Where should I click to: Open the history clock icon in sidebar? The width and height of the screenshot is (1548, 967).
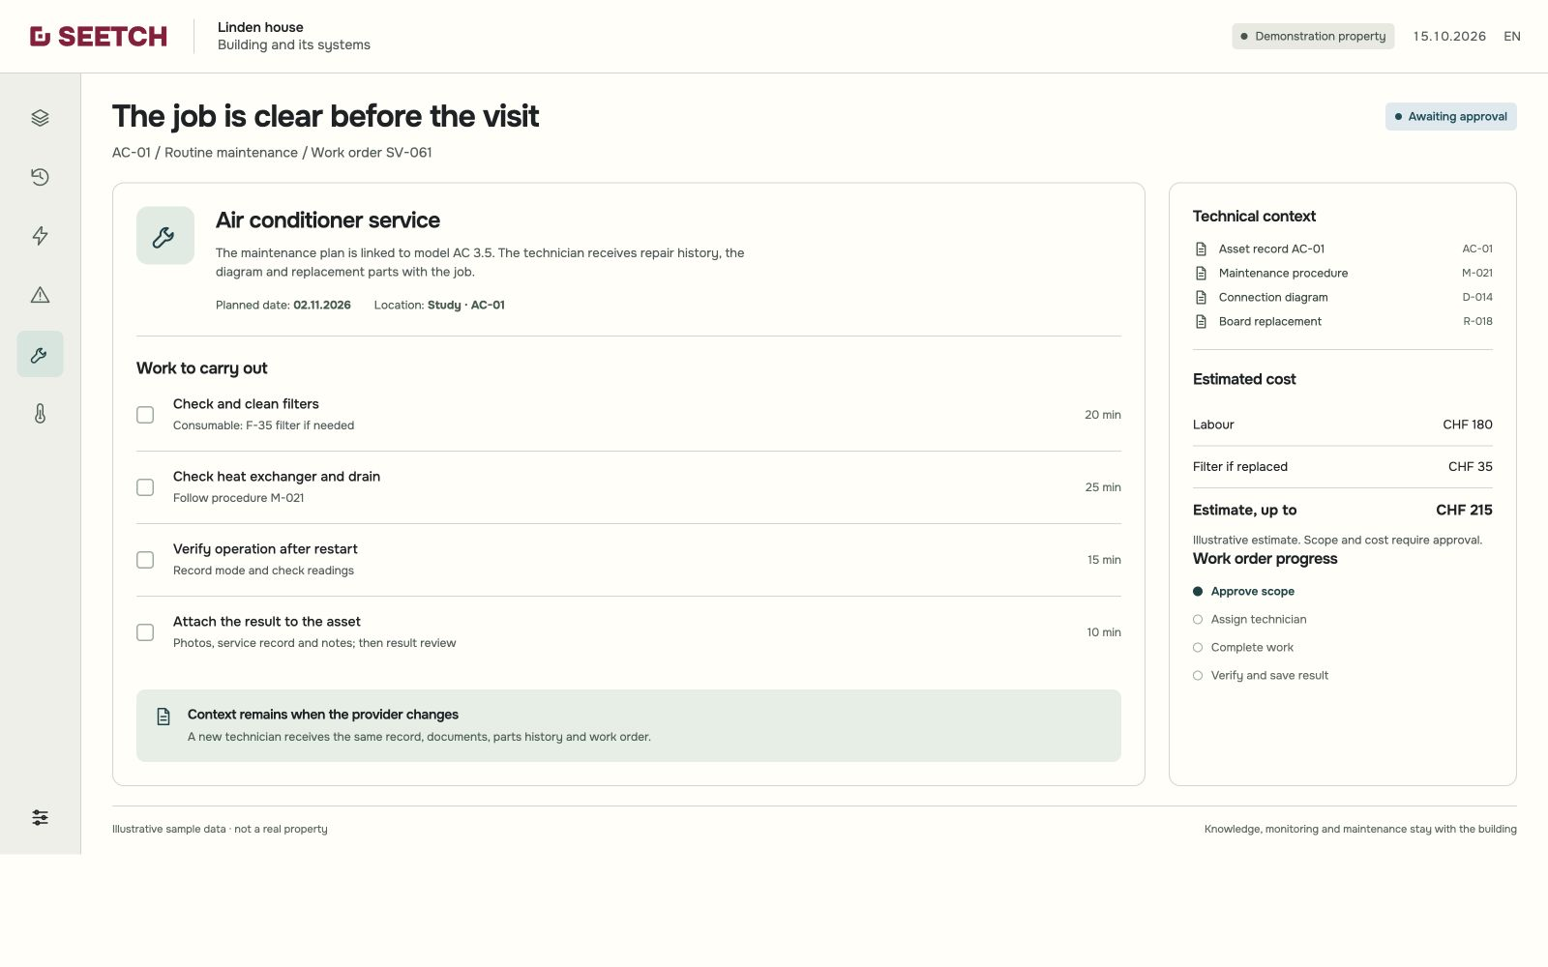[40, 177]
